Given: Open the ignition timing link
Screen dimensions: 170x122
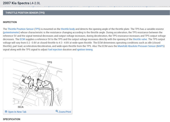Looking at the screenshot, I should [85, 50].
